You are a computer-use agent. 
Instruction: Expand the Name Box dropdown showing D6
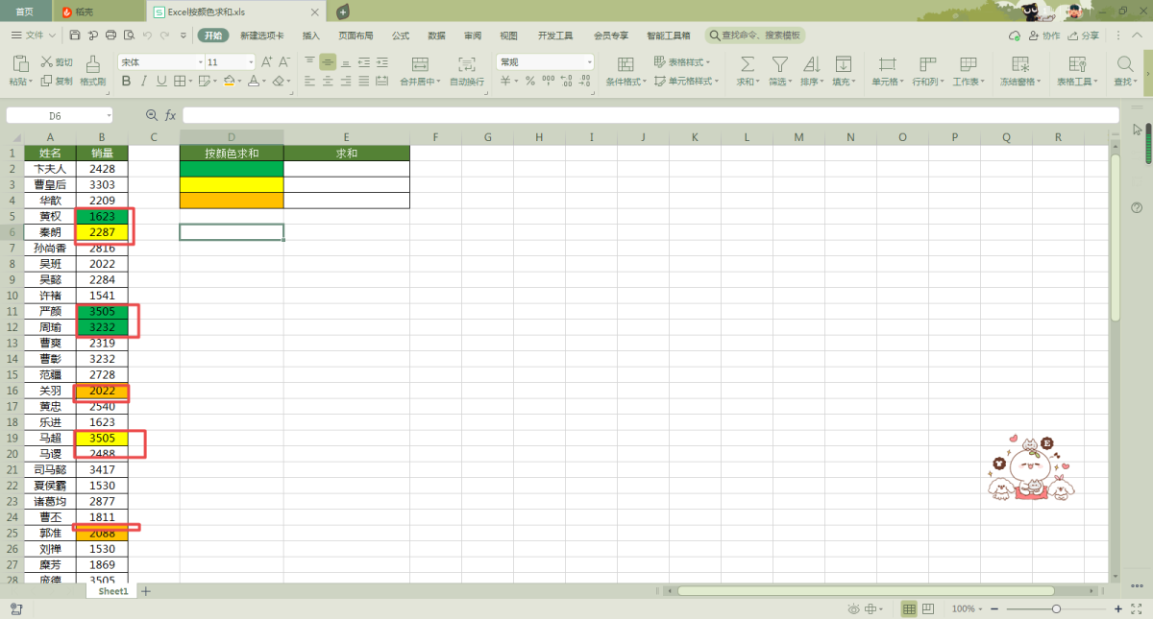pyautogui.click(x=109, y=115)
